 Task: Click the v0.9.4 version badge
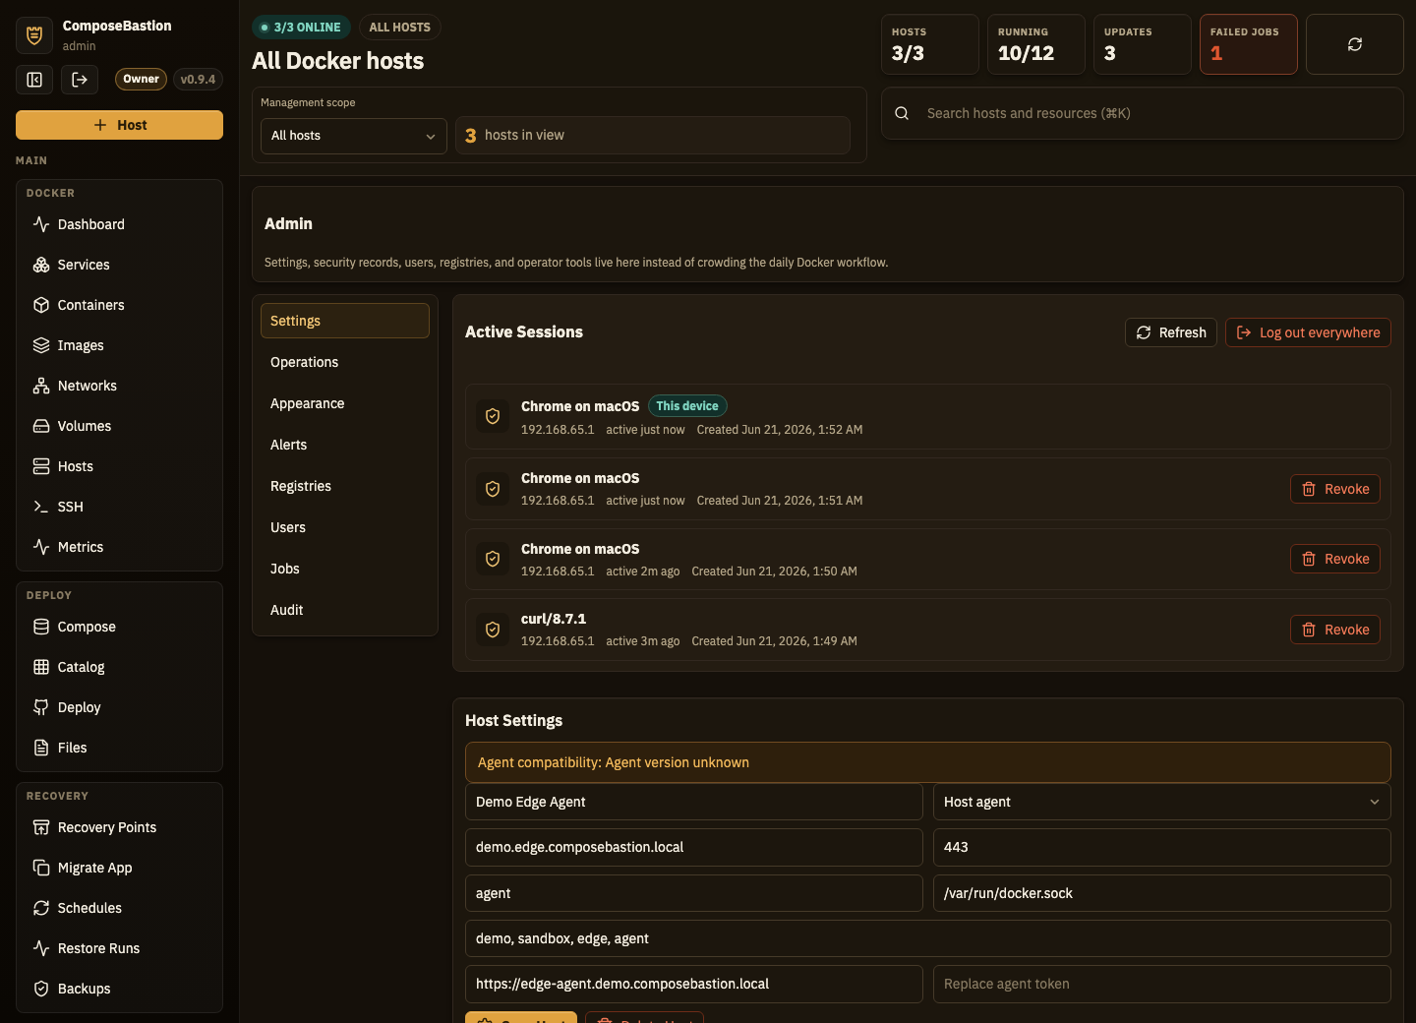198,79
